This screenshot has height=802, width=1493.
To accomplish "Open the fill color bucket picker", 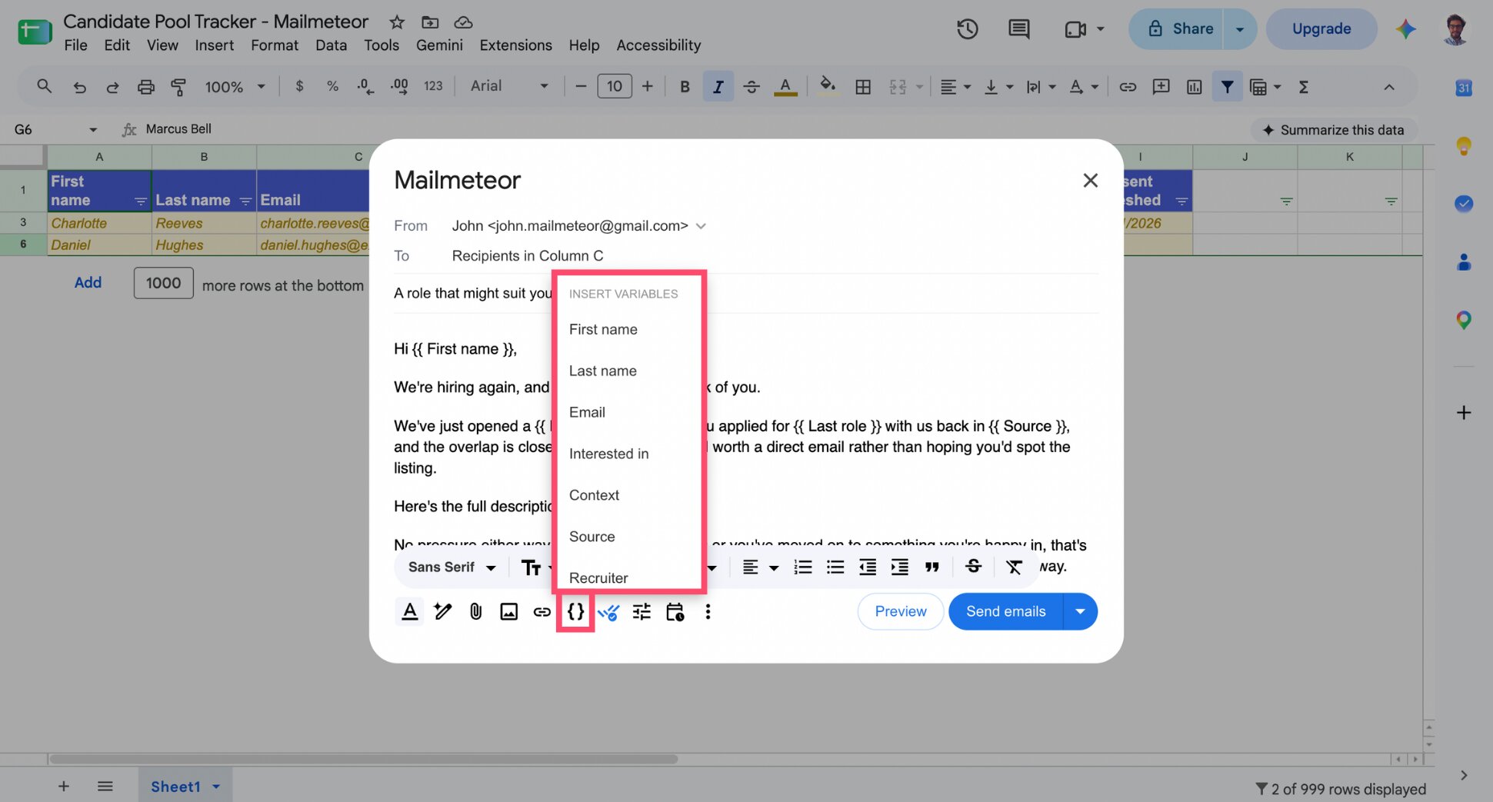I will tap(828, 85).
